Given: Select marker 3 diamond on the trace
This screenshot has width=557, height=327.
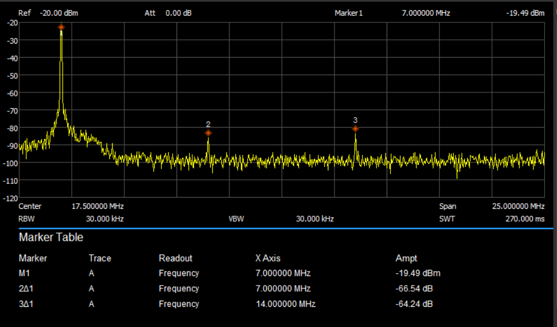Looking at the screenshot, I should [x=355, y=129].
